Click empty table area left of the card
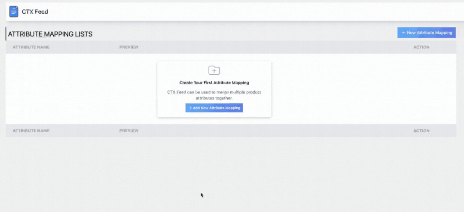This screenshot has height=212, width=464. [x=82, y=89]
